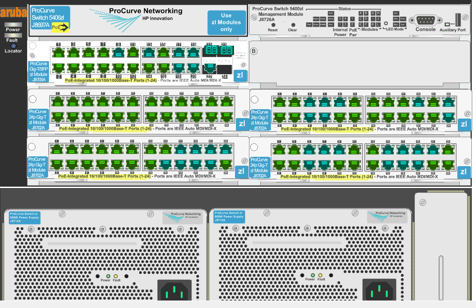Click the FDx LED Mode indicator

(x=396, y=19)
